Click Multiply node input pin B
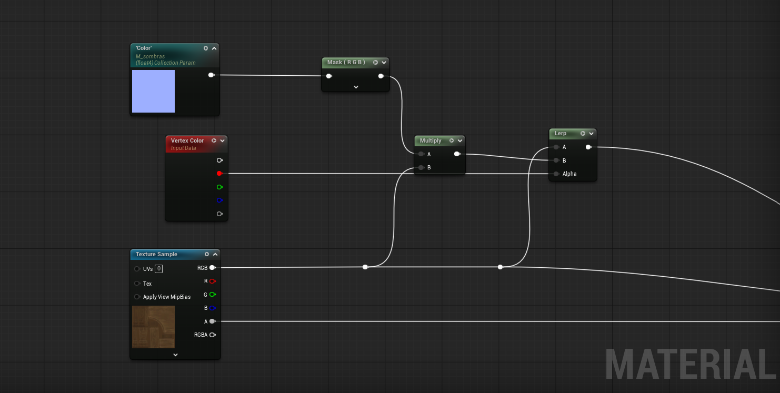This screenshot has width=780, height=393. (422, 167)
